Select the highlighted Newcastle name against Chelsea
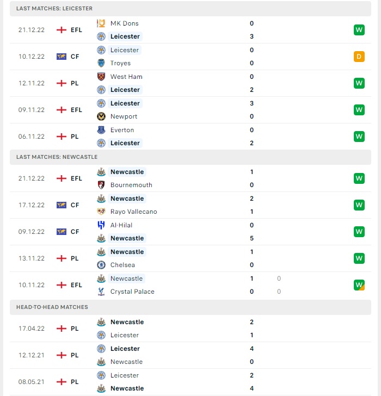The image size is (381, 396). click(127, 252)
